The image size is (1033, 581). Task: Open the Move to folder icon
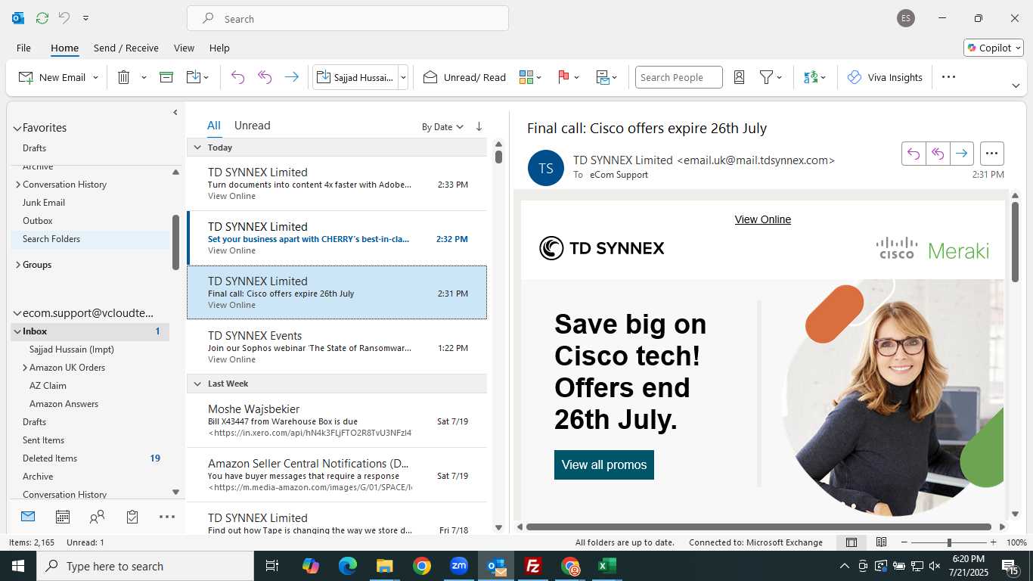point(197,77)
